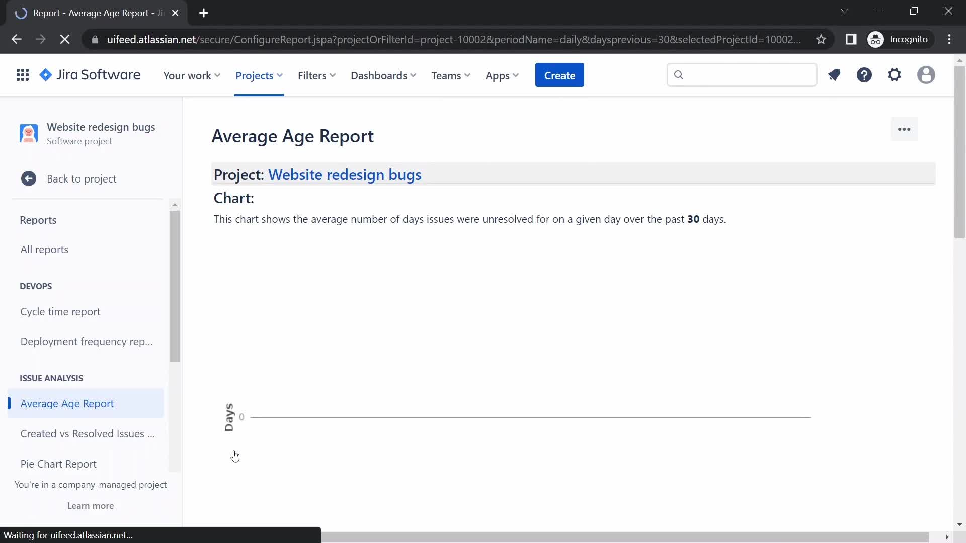Image resolution: width=966 pixels, height=543 pixels.
Task: Open the Deployment frequency report
Action: coord(87,342)
